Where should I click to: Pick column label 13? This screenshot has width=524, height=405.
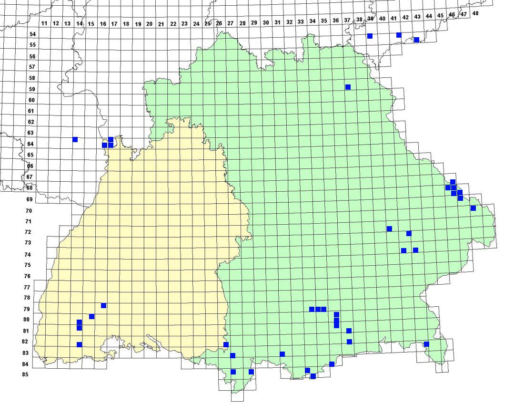pyautogui.click(x=68, y=23)
